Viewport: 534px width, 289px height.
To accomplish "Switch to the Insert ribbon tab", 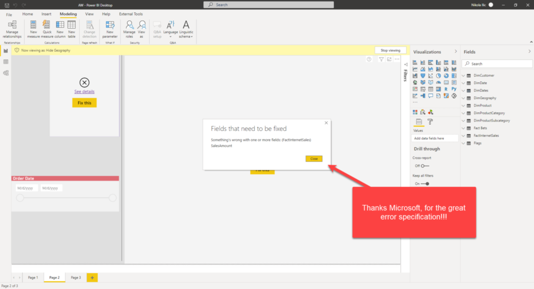I will pyautogui.click(x=46, y=14).
